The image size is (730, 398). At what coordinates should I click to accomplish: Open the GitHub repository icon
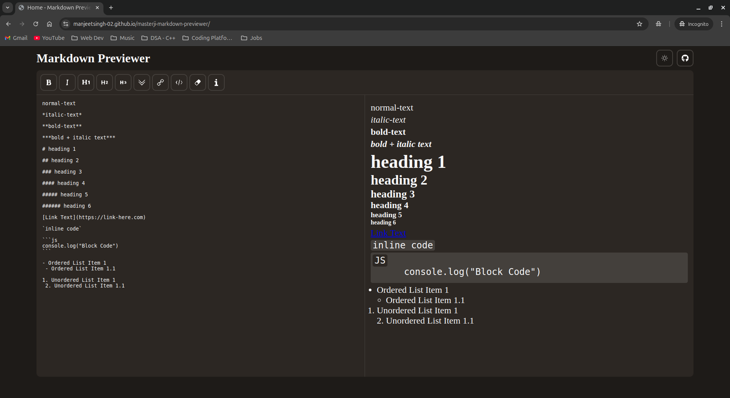tap(685, 58)
